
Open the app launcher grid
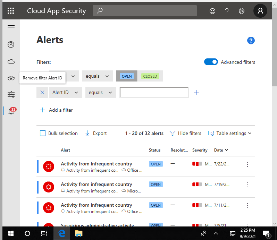click(11, 11)
